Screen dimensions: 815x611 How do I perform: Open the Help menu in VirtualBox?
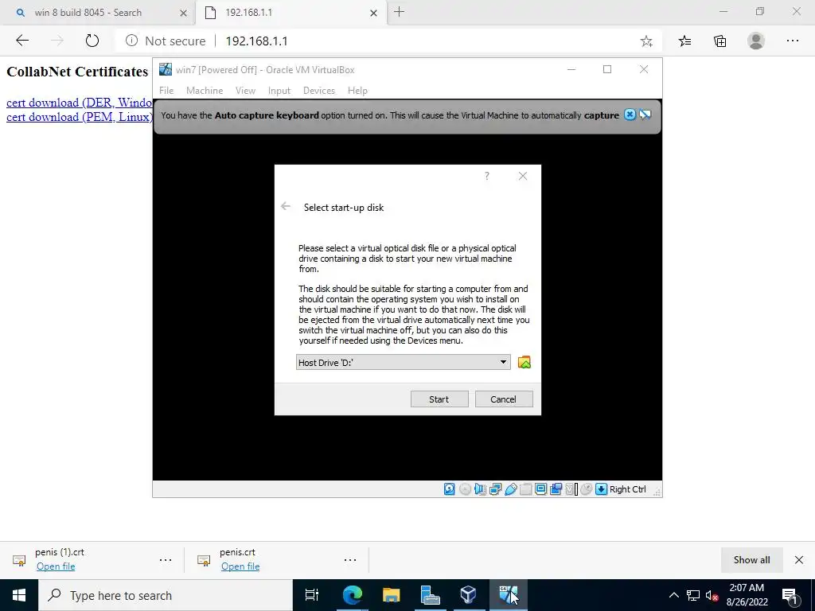tap(357, 91)
